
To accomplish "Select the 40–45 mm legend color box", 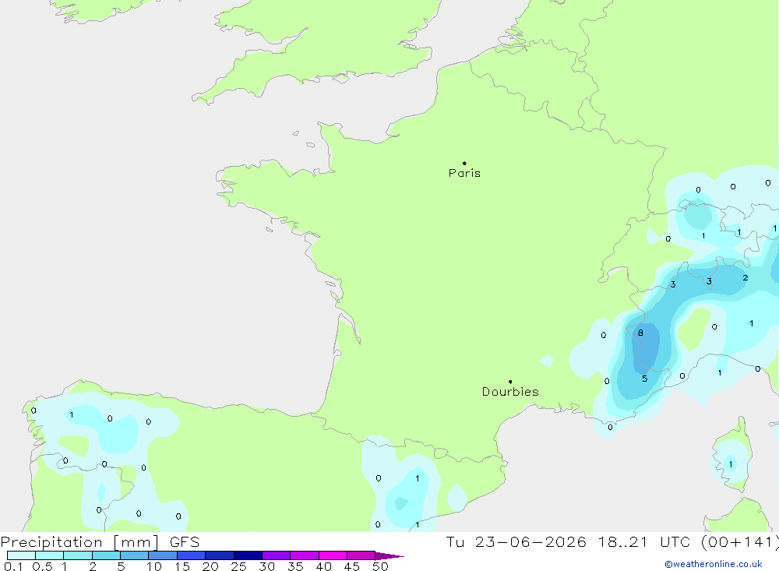I will point(333,555).
